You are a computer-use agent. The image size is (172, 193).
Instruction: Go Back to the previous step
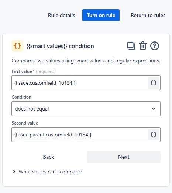click(x=48, y=157)
